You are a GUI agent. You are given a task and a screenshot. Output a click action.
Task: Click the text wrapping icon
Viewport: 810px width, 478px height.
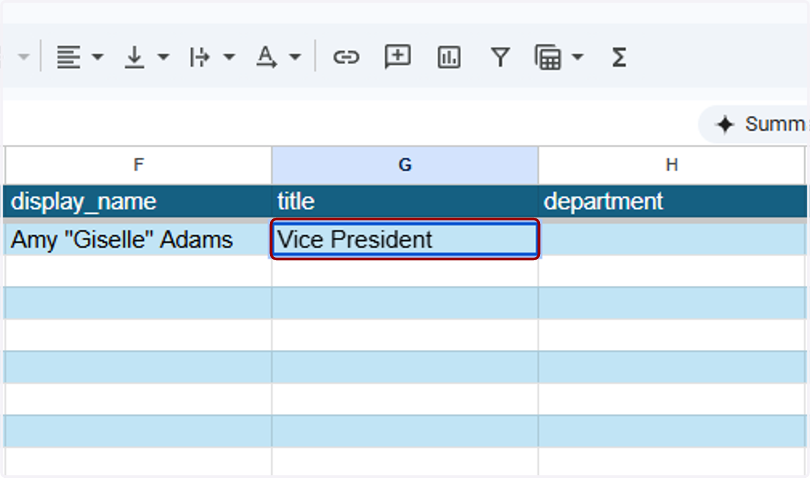click(x=200, y=57)
